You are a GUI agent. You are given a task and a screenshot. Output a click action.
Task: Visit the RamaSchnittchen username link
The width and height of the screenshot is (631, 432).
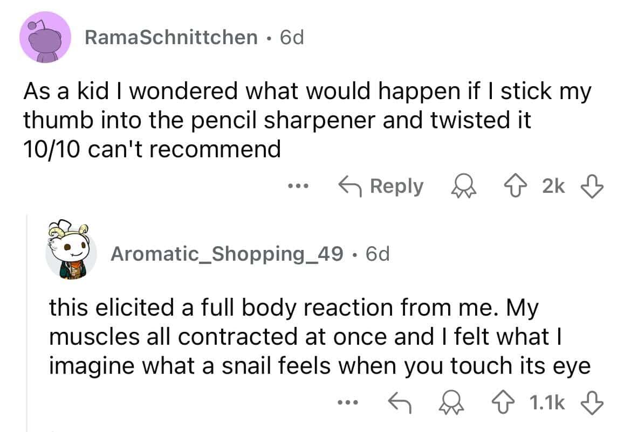[171, 37]
